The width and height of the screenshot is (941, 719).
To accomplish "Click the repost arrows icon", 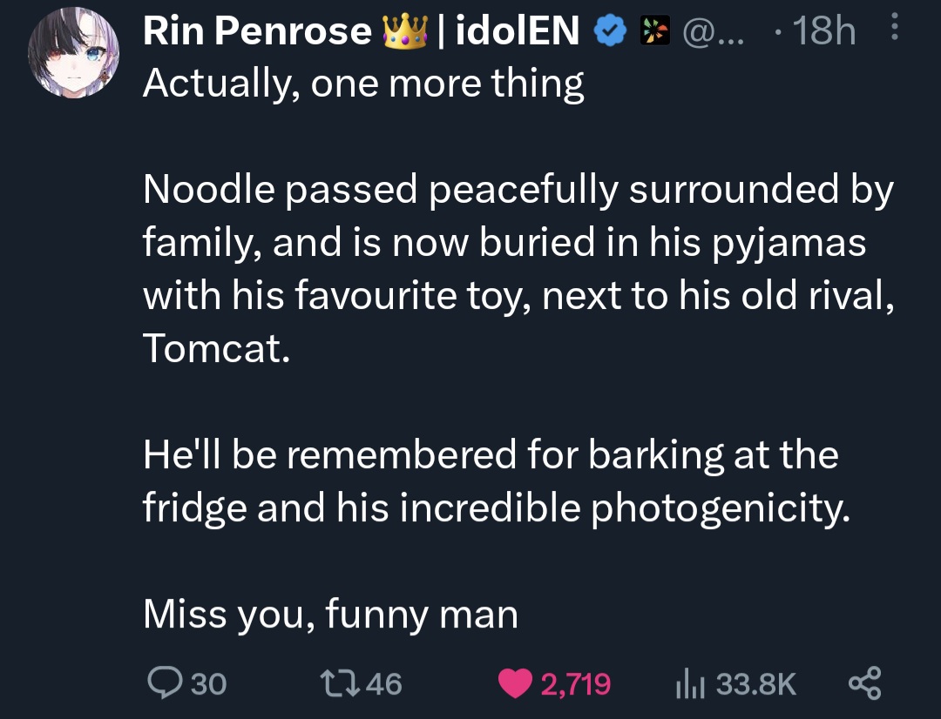I will click(340, 683).
